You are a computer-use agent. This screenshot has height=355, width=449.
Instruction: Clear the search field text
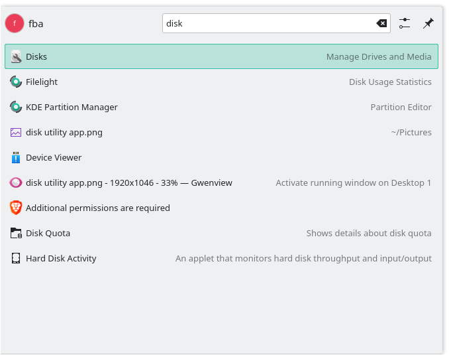381,23
